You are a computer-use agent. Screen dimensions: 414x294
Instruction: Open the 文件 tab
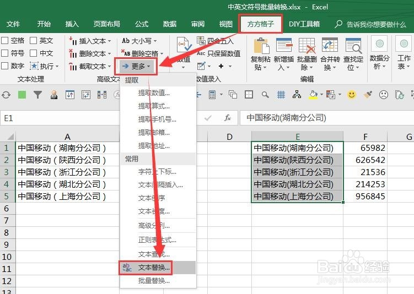[13, 24]
